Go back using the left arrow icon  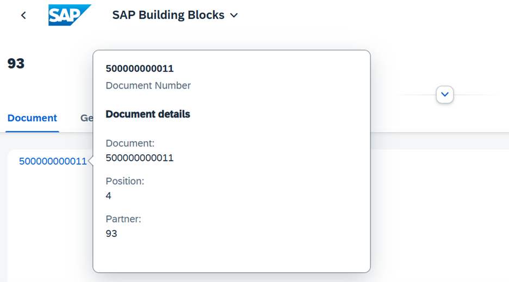pyautogui.click(x=23, y=15)
